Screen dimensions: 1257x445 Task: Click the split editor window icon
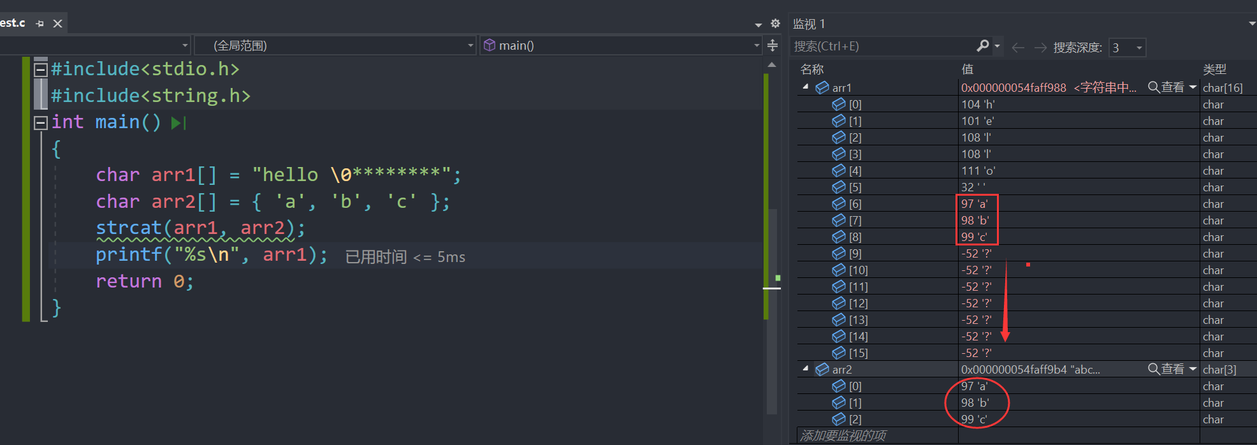[x=773, y=45]
